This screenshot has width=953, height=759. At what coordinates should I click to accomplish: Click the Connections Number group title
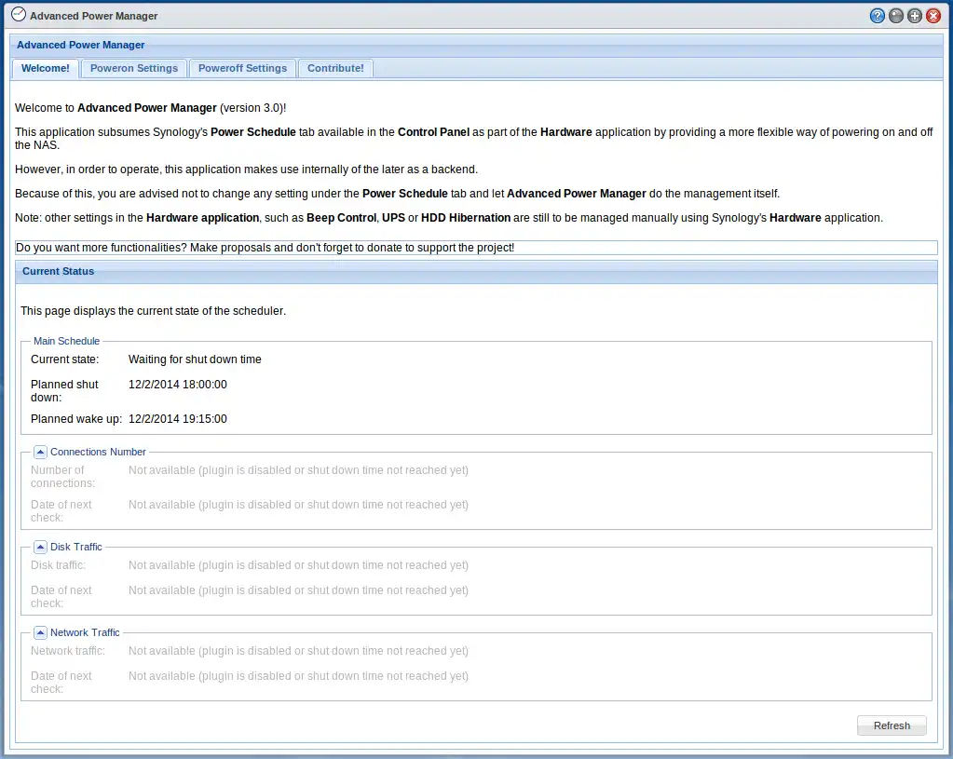pos(98,452)
